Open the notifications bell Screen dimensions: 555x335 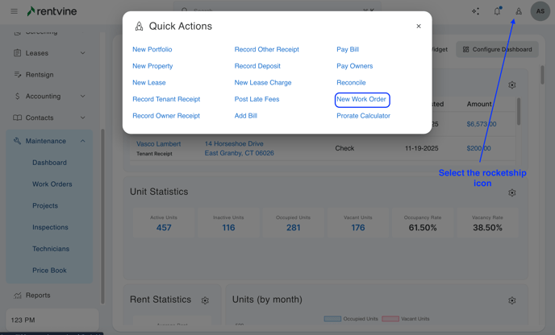point(497,11)
